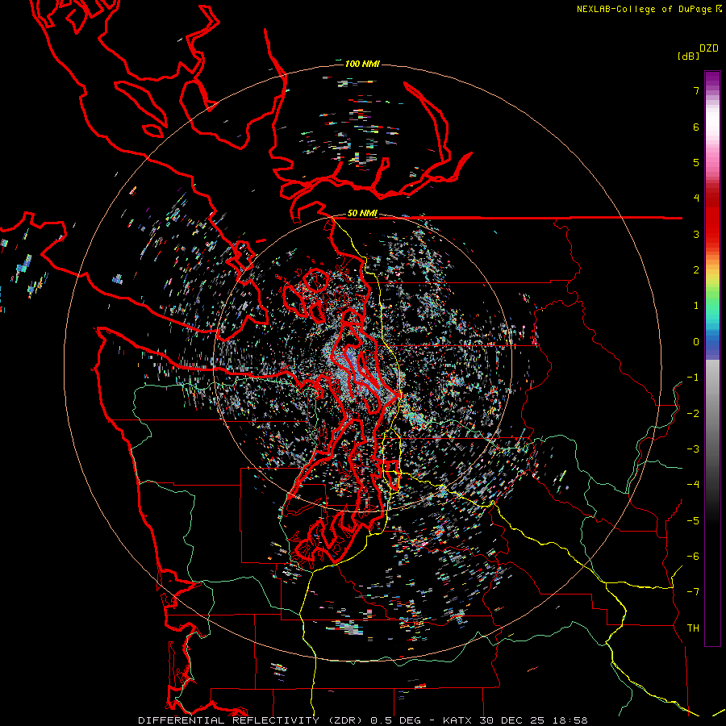
Task: Click "DIFFERENTIAL REFLECTIVITY (ZDR)" in the caption
Action: 252,720
